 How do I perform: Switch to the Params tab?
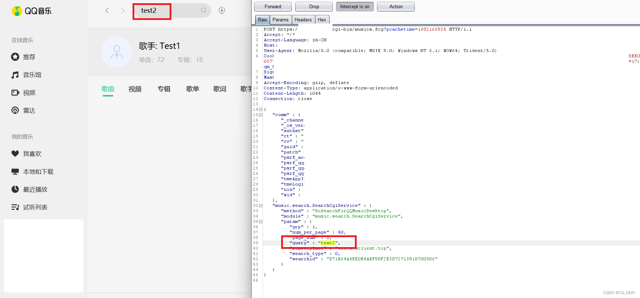(280, 20)
